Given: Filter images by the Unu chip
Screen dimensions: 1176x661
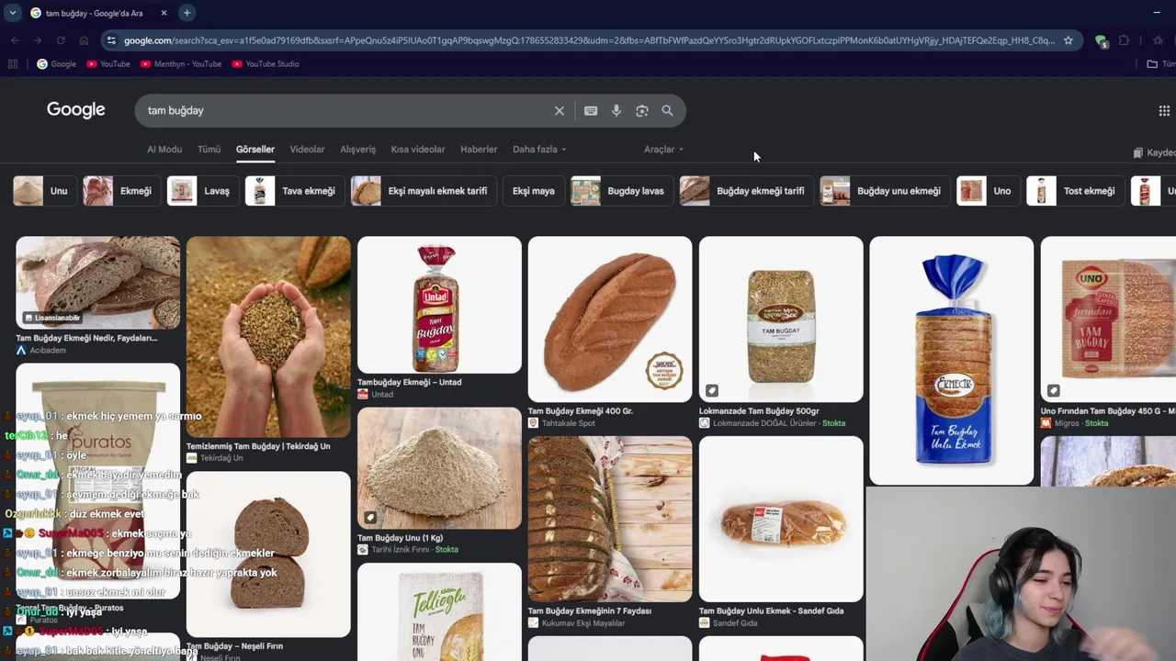Looking at the screenshot, I should click(44, 191).
